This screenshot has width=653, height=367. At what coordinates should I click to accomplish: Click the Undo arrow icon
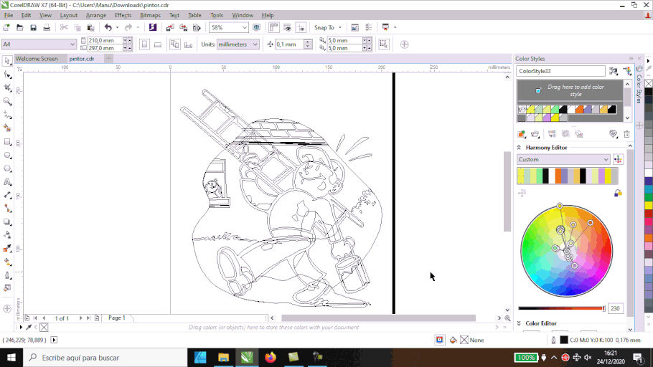tap(108, 28)
